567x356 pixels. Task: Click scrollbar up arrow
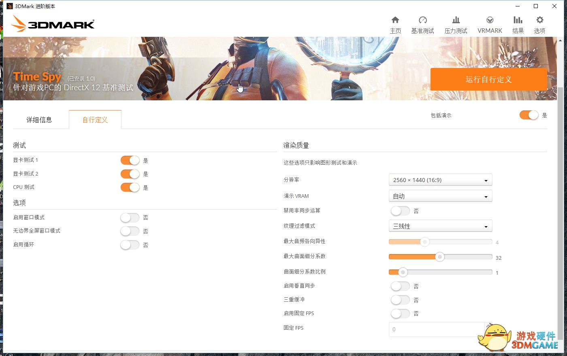click(x=561, y=40)
